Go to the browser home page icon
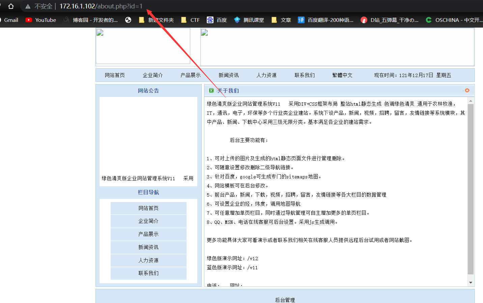The width and height of the screenshot is (483, 303). [11, 6]
